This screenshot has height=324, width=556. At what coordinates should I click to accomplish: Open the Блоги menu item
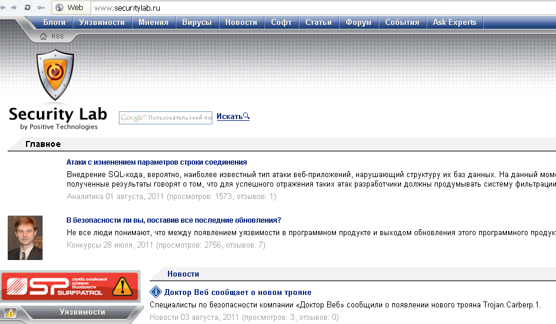point(54,22)
